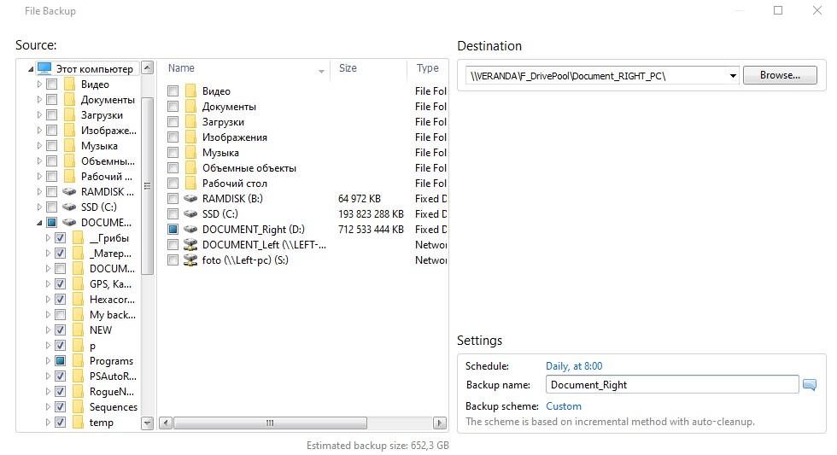Viewport: 837px width, 455px height.
Task: Click the SSD (C:) drive icon in list
Action: 190,214
